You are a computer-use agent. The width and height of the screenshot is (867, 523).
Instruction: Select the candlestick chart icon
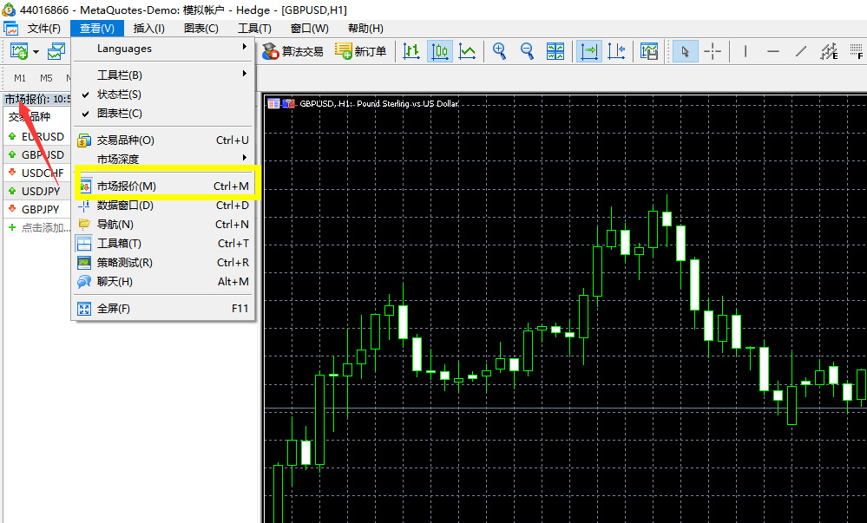[440, 51]
